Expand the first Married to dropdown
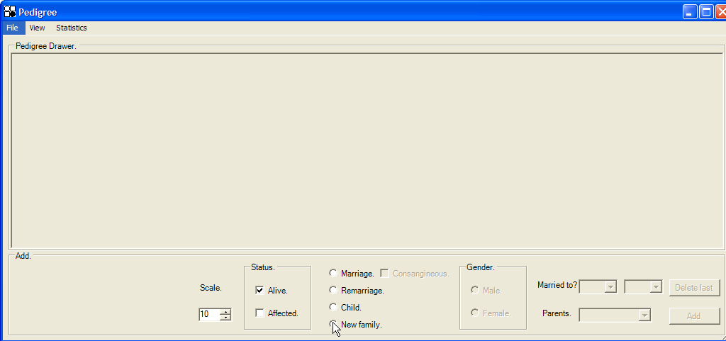Screen dimensions: 726x341 [x=611, y=287]
